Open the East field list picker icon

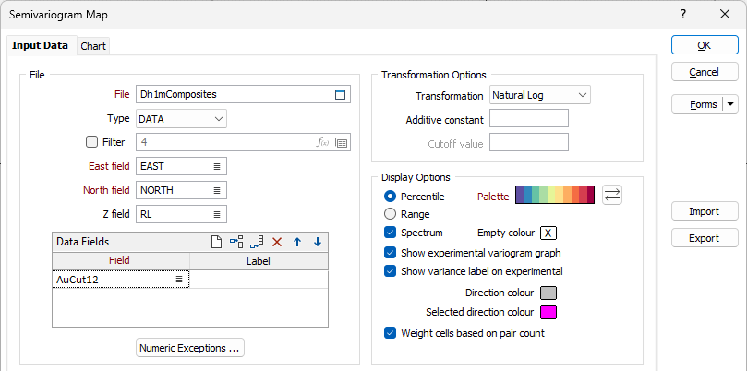point(217,166)
